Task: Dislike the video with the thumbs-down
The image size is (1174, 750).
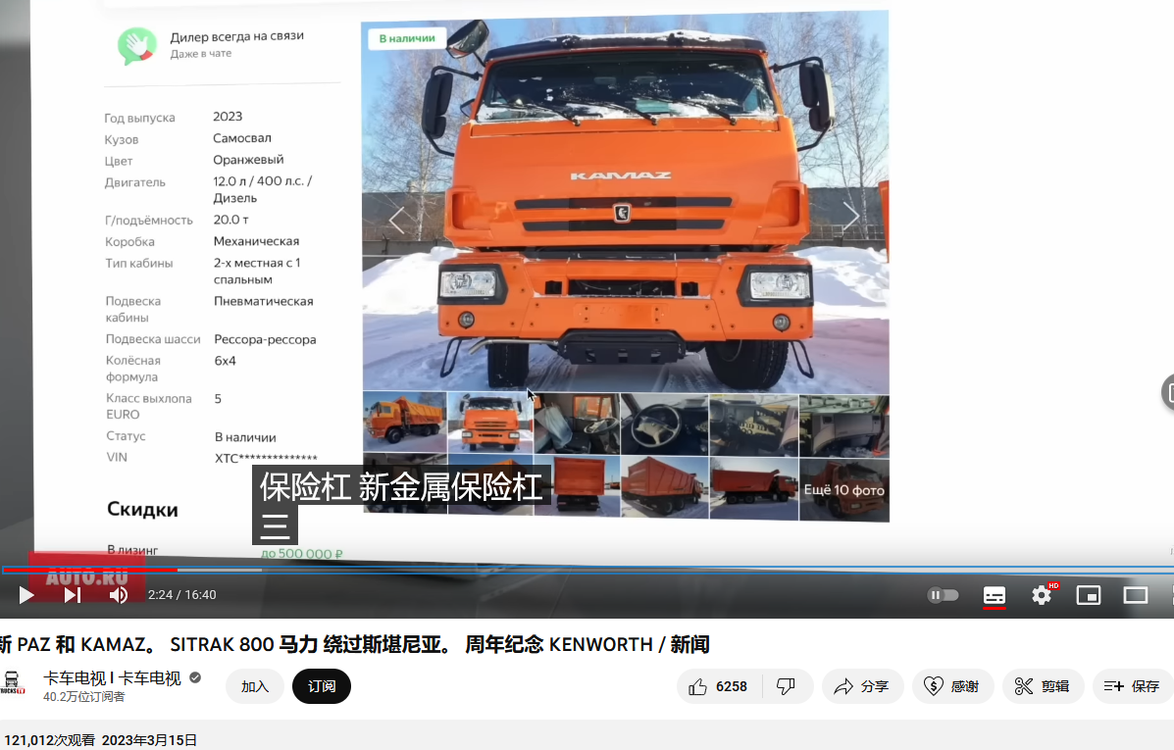Action: point(787,686)
